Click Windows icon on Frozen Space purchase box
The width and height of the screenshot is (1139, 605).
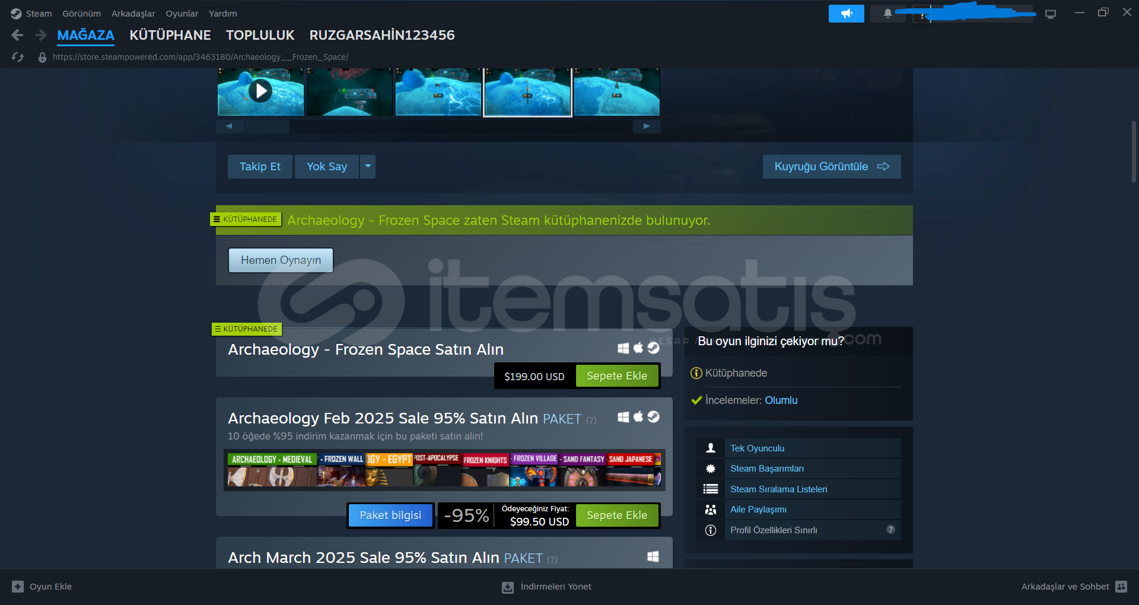click(623, 348)
